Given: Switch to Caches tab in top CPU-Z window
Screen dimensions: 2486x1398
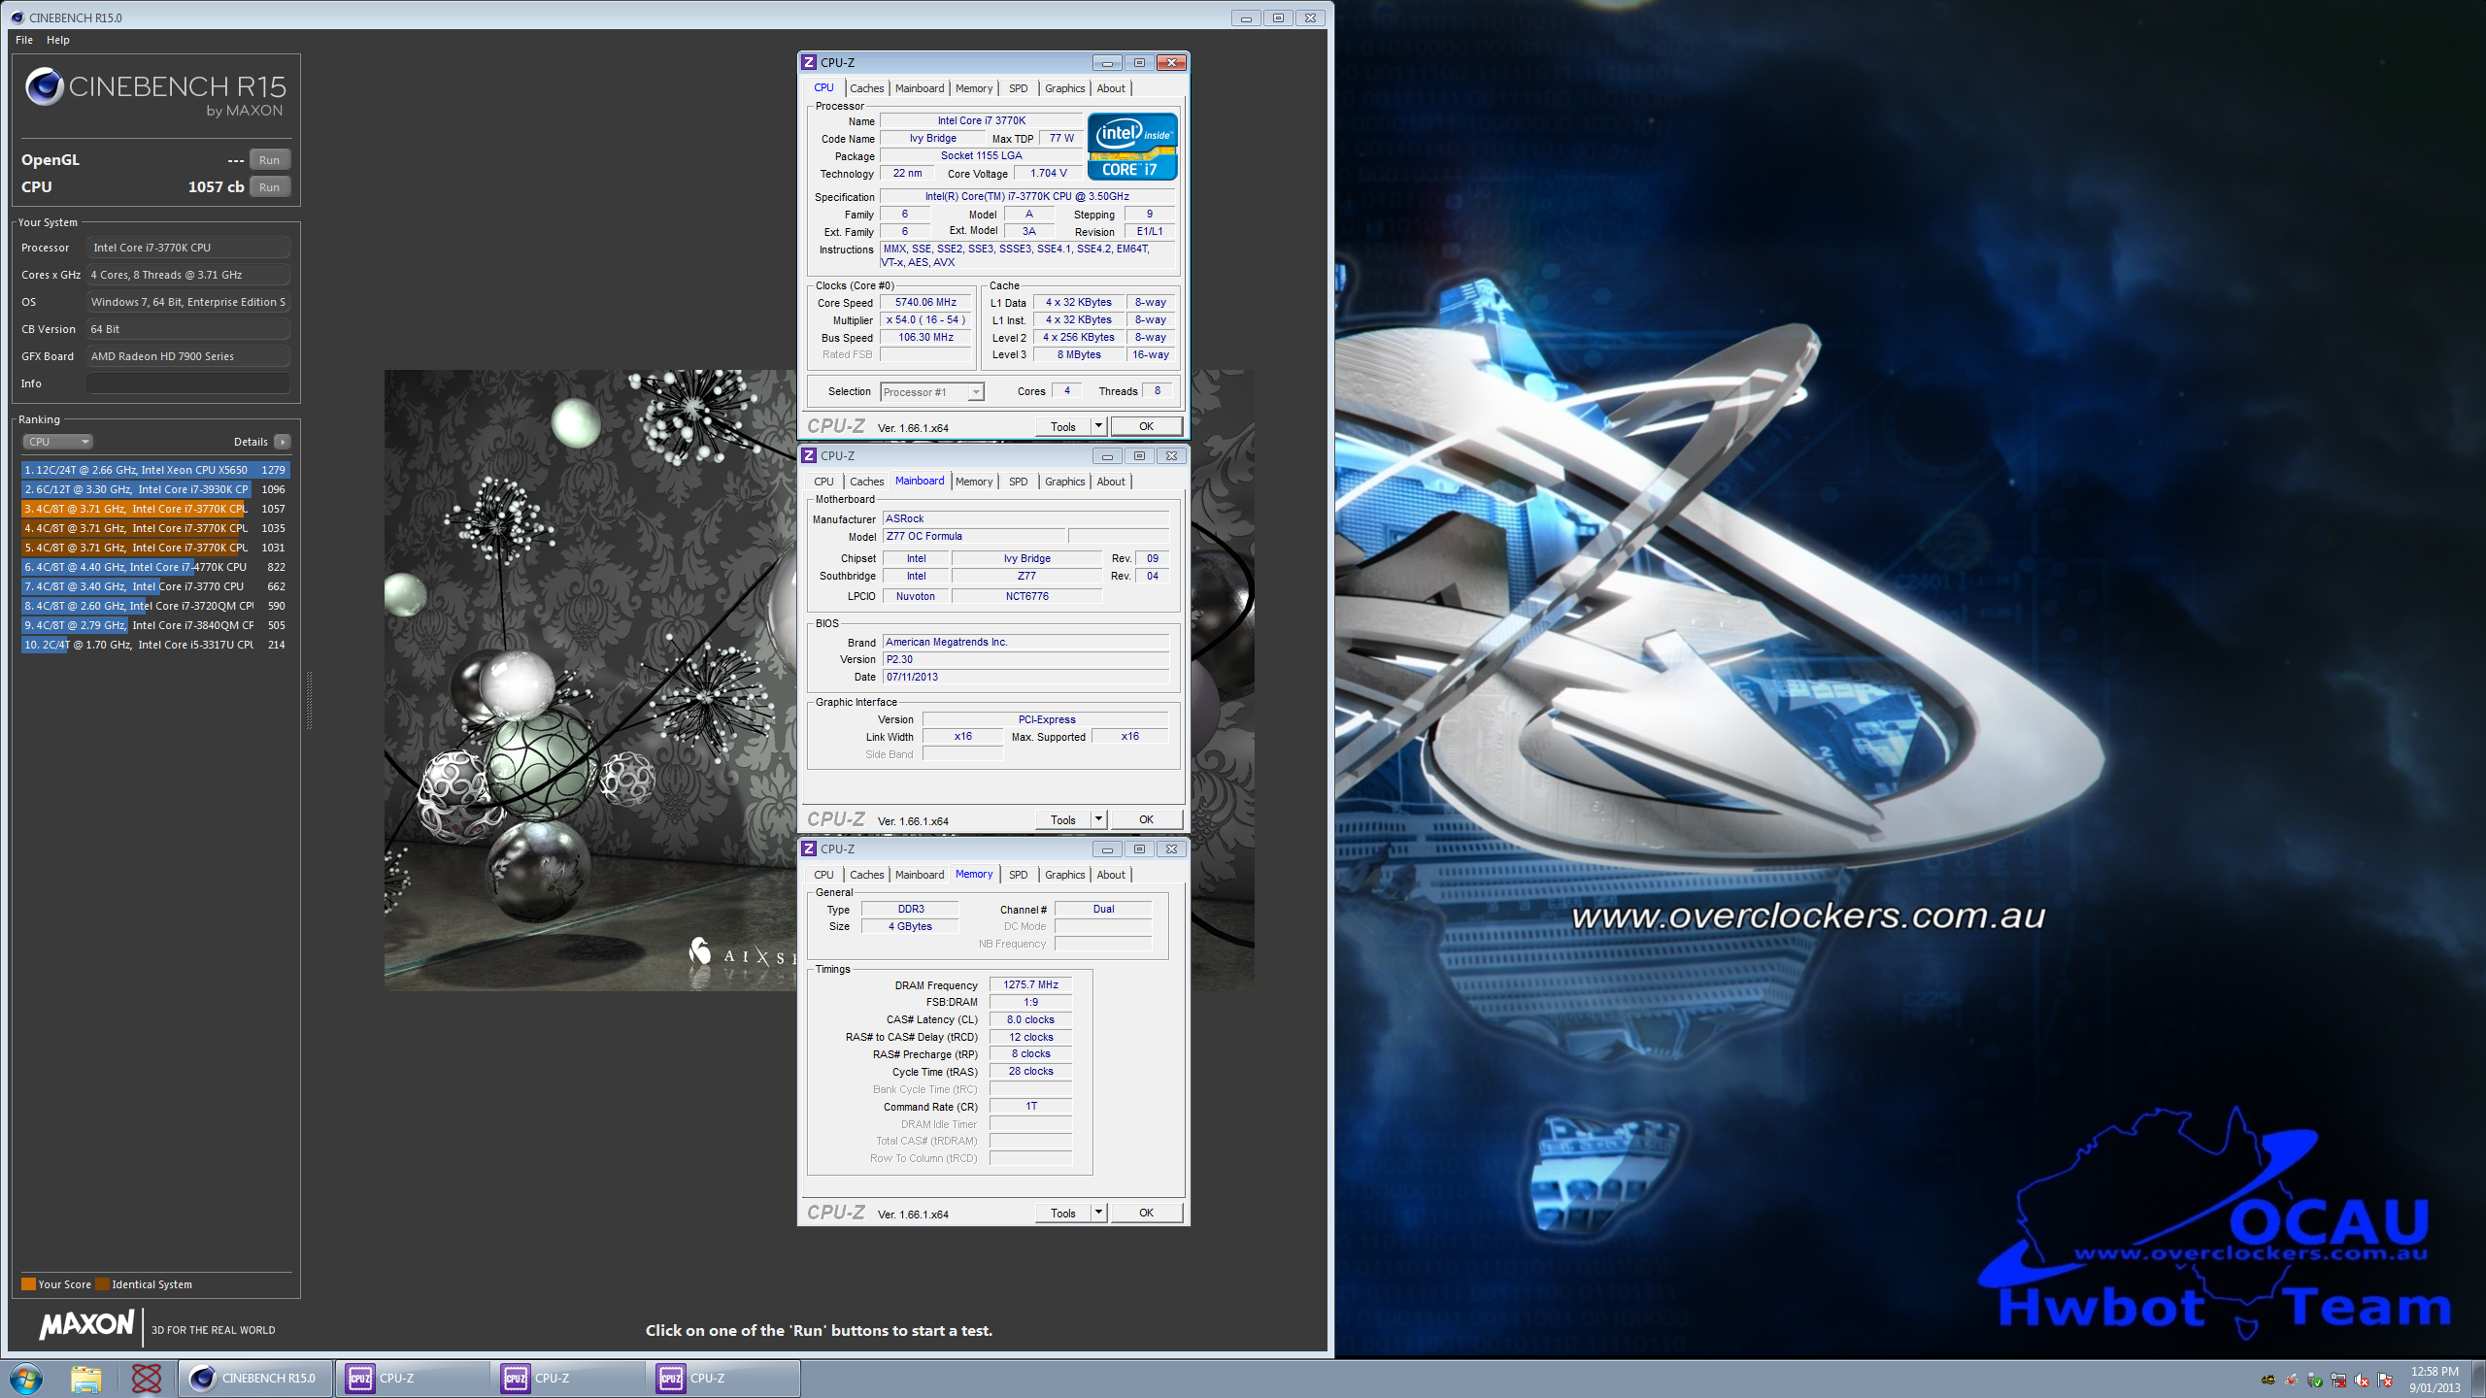Looking at the screenshot, I should (866, 88).
